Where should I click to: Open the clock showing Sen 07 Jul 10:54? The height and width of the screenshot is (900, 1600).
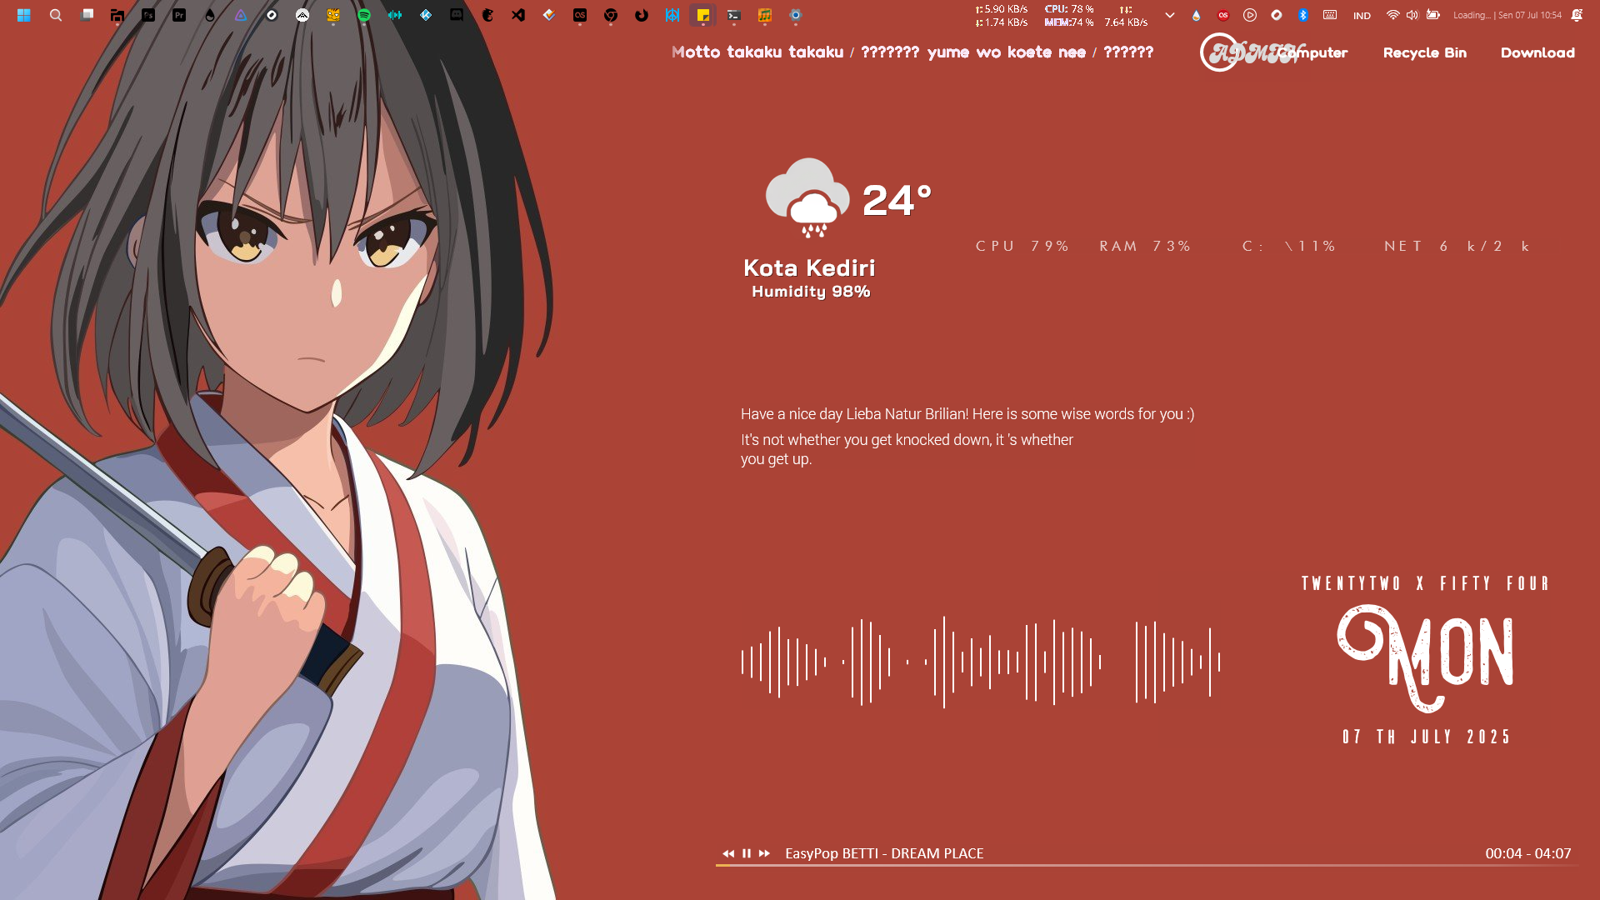click(1507, 15)
